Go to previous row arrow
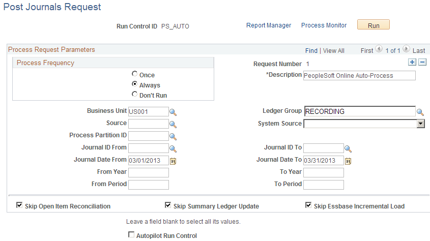430x241 pixels. (379, 49)
